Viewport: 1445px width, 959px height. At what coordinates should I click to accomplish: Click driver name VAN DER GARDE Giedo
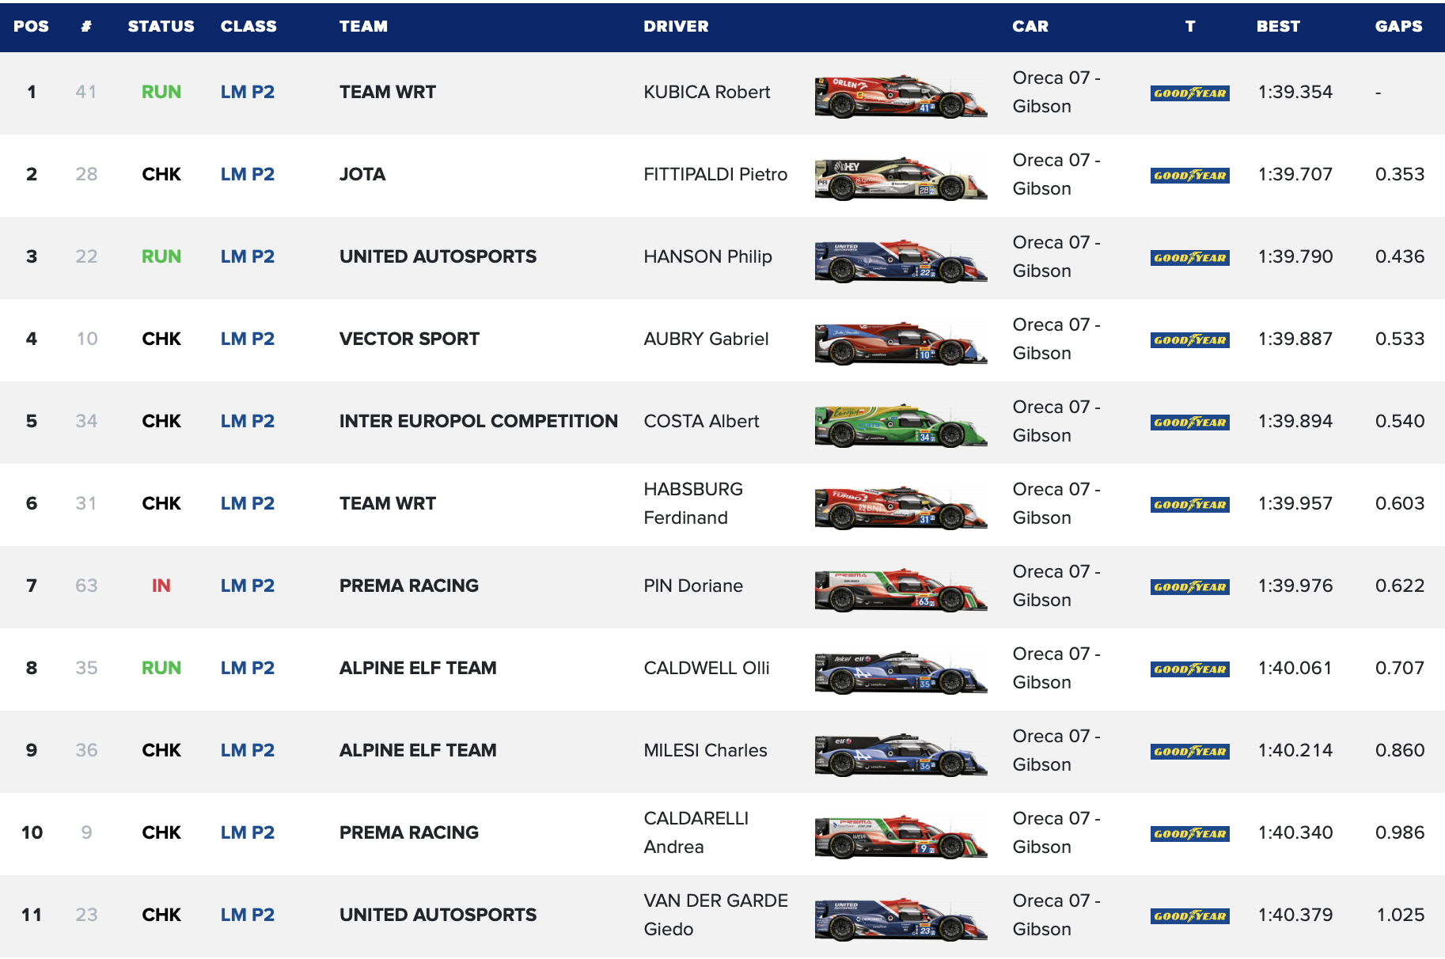click(x=715, y=915)
